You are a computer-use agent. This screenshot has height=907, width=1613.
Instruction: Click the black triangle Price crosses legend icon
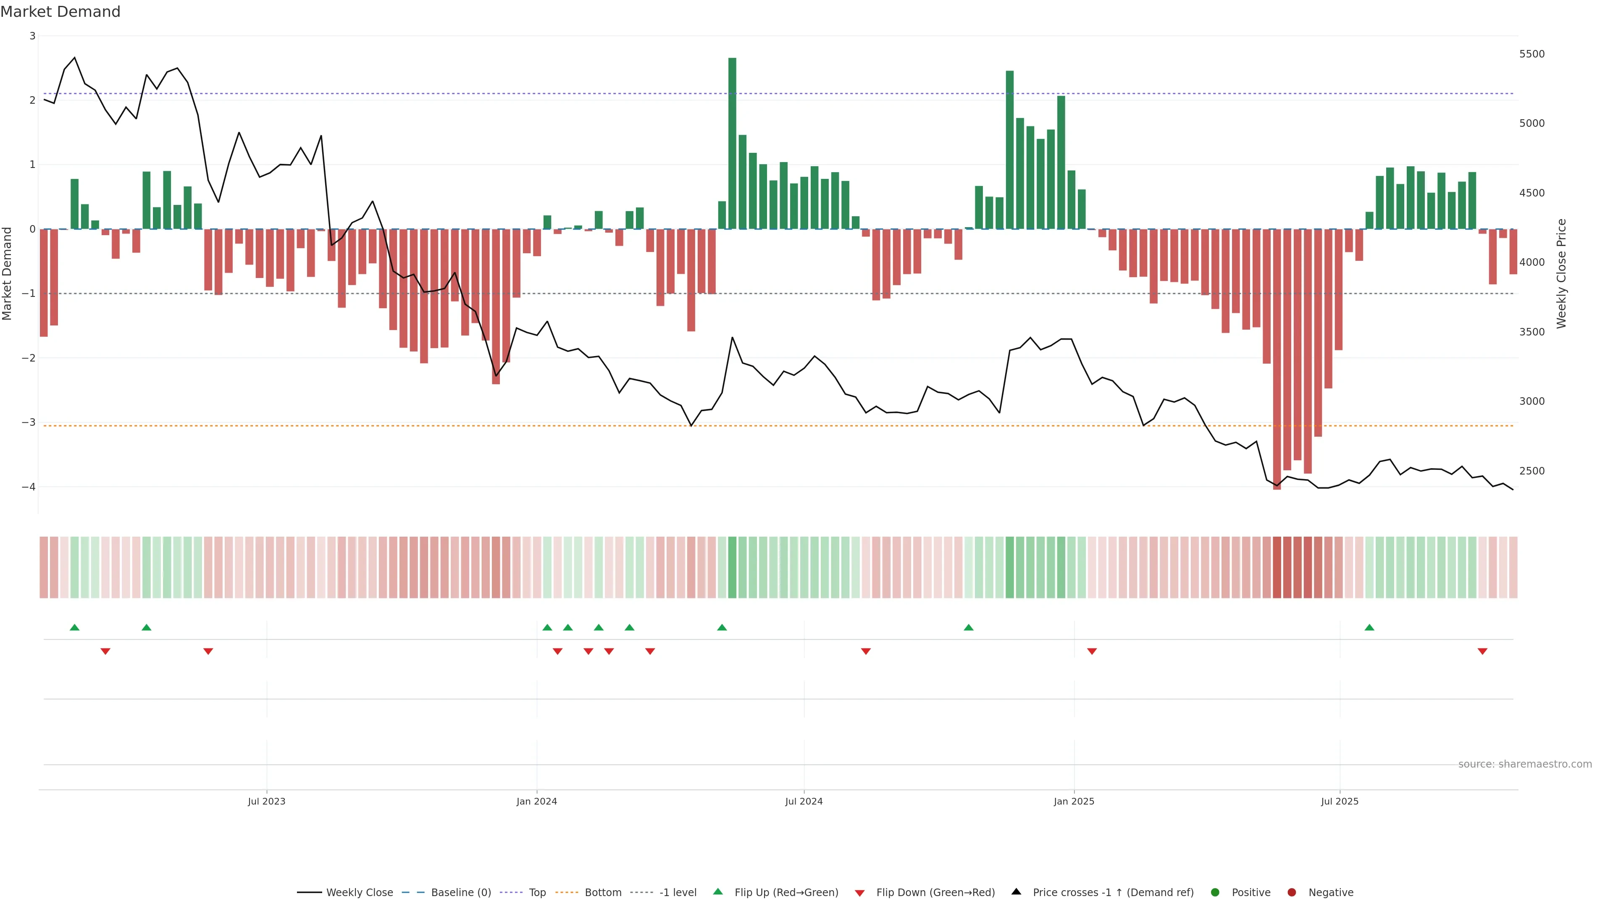click(x=1016, y=891)
